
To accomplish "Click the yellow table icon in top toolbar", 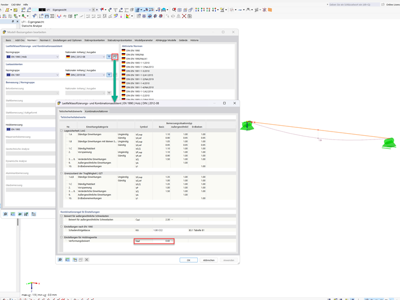I will click(x=15, y=9).
